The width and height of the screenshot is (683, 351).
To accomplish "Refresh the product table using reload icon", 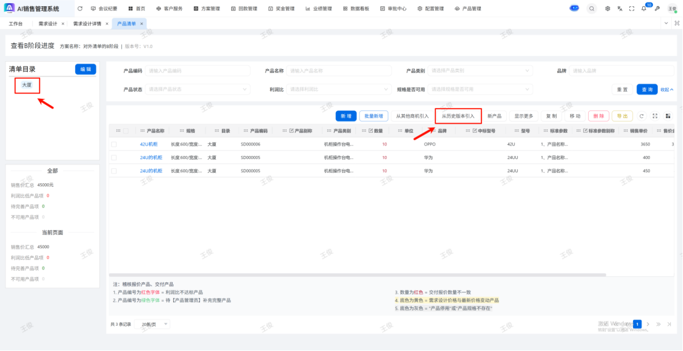I will (642, 116).
